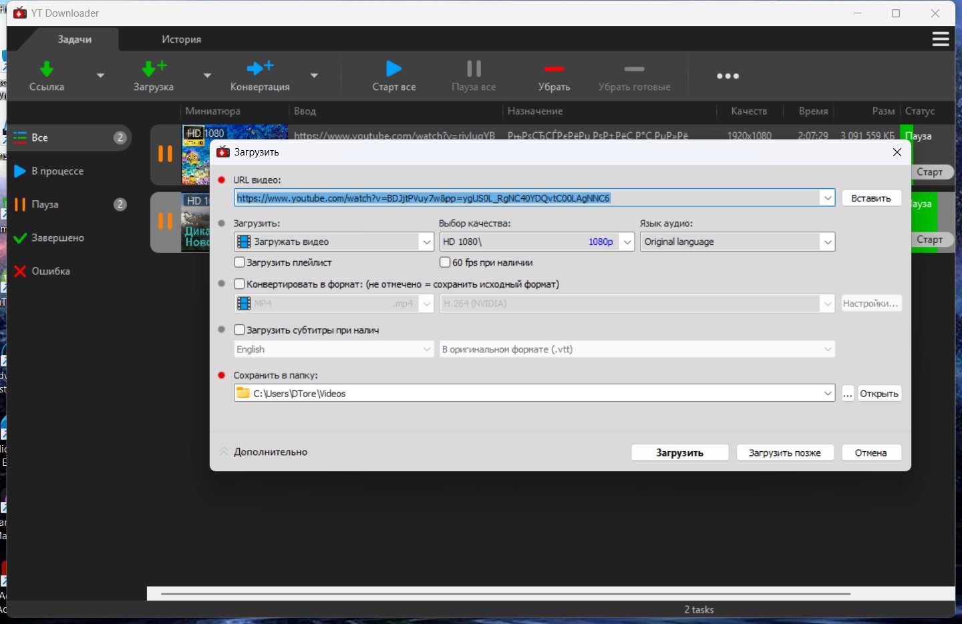962x624 pixels.
Task: Open the three-dots more options icon
Action: [x=728, y=76]
